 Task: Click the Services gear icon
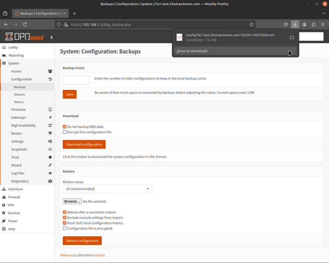4,213
